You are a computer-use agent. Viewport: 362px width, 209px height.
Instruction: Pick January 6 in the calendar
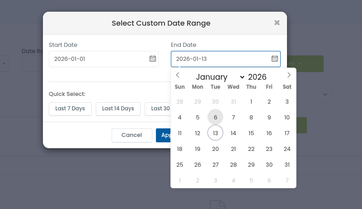[216, 117]
